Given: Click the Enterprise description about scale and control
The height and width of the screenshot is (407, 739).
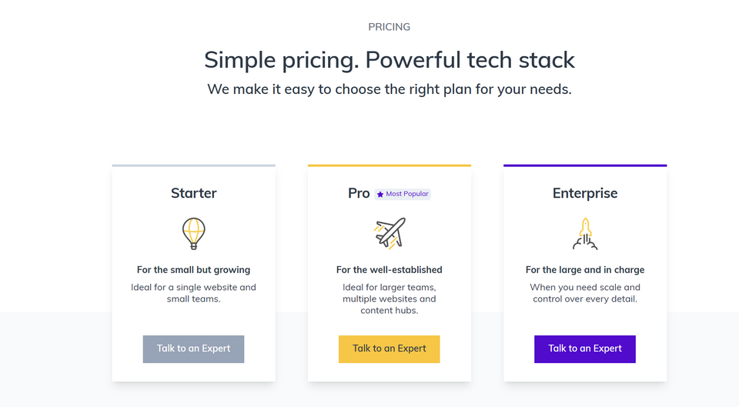Looking at the screenshot, I should coord(585,293).
